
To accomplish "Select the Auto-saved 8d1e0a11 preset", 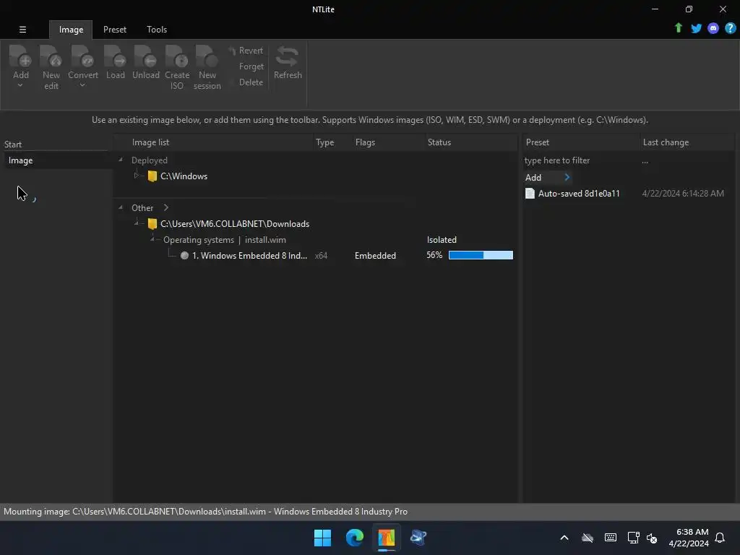I will (579, 194).
